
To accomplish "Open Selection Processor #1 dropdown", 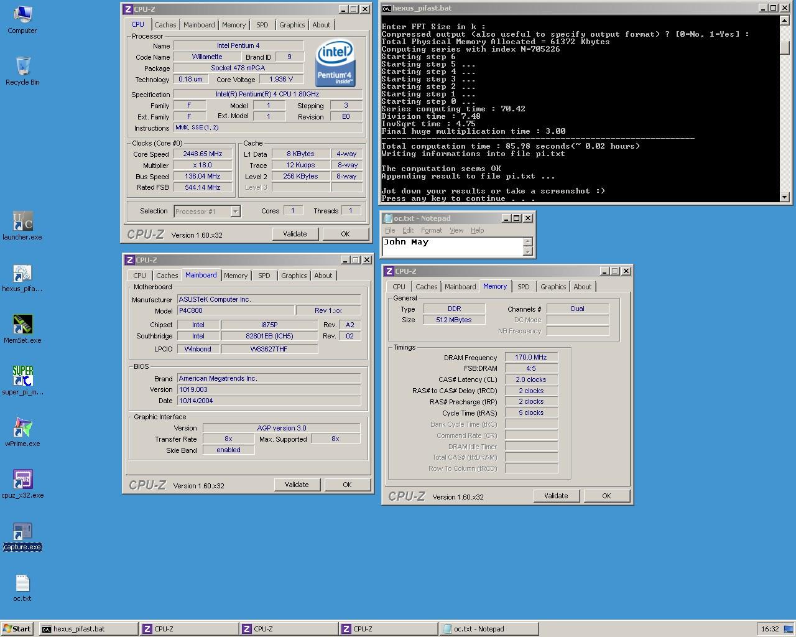I will (235, 212).
